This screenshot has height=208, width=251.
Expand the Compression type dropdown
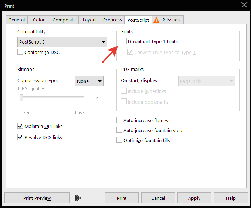(x=89, y=81)
